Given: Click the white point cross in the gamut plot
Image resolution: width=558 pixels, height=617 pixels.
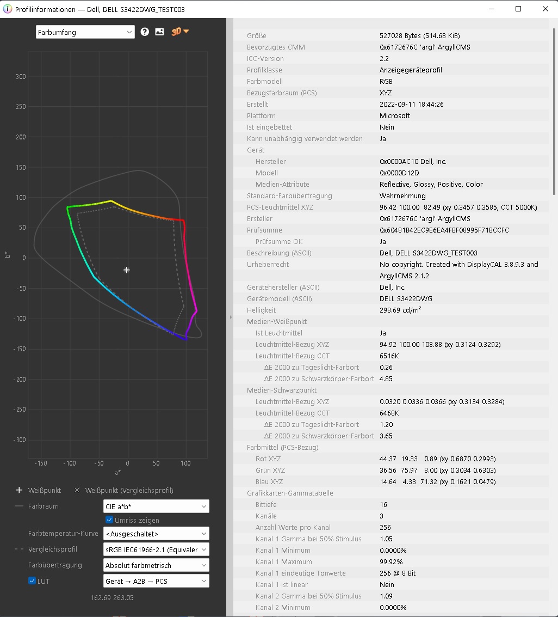Looking at the screenshot, I should (127, 270).
